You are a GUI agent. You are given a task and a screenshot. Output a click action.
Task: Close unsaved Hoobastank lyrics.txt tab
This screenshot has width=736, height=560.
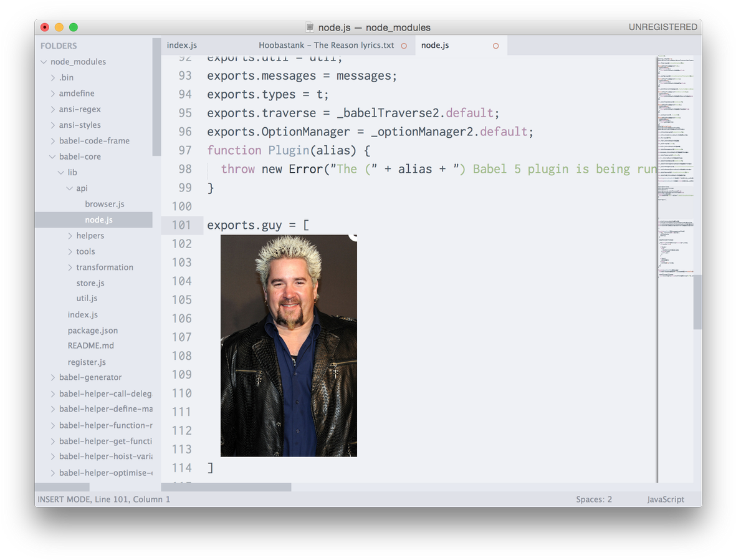(404, 46)
